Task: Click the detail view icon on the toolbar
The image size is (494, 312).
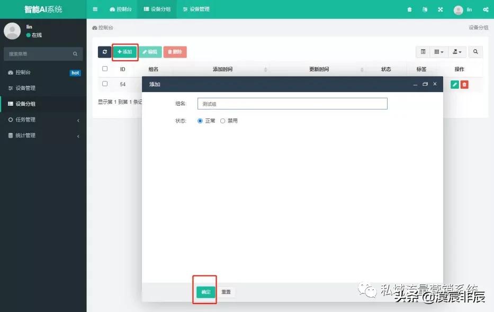Action: tap(424, 51)
